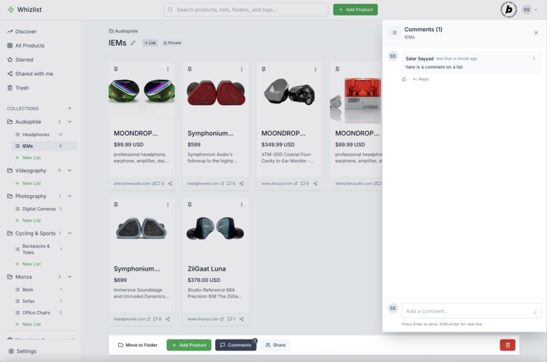Click the bottom bar Add Product button
This screenshot has height=362, width=547.
point(189,345)
